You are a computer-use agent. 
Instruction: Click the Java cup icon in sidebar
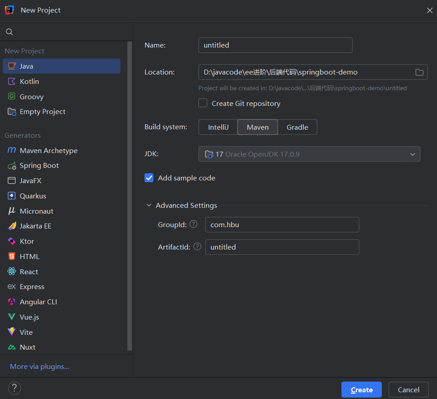tap(12, 66)
